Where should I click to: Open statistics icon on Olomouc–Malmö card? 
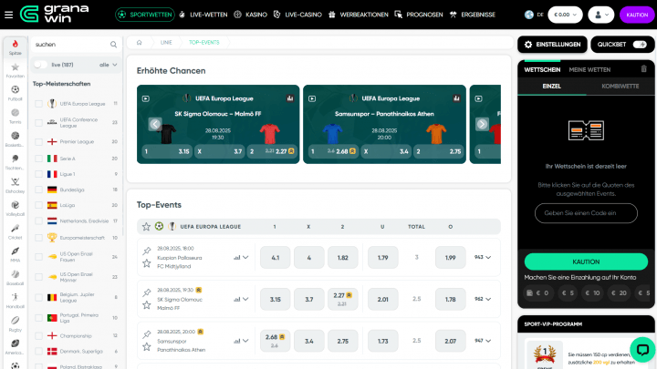[x=290, y=98]
